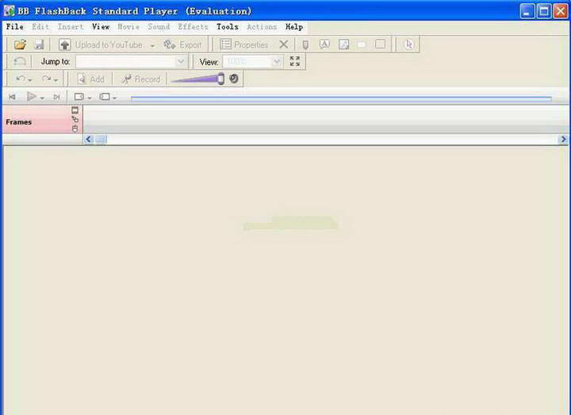Image resolution: width=571 pixels, height=415 pixels.
Task: Click the Frames track label
Action: [18, 122]
